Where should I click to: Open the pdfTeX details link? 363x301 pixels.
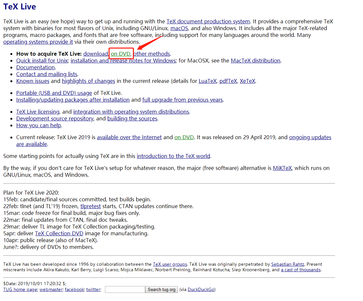click(228, 81)
